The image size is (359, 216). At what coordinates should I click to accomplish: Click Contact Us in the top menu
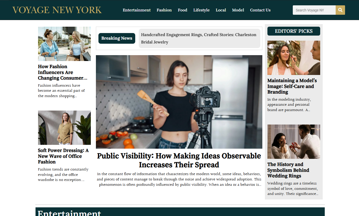point(260,10)
